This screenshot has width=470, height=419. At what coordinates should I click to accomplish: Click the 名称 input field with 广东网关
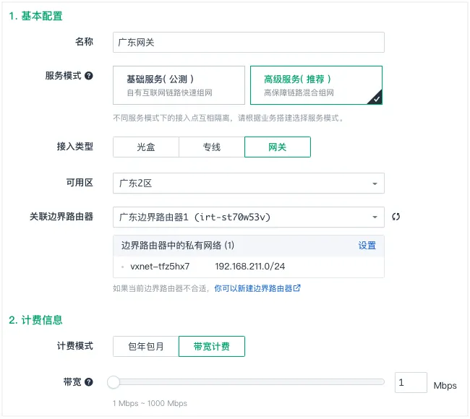tap(248, 43)
